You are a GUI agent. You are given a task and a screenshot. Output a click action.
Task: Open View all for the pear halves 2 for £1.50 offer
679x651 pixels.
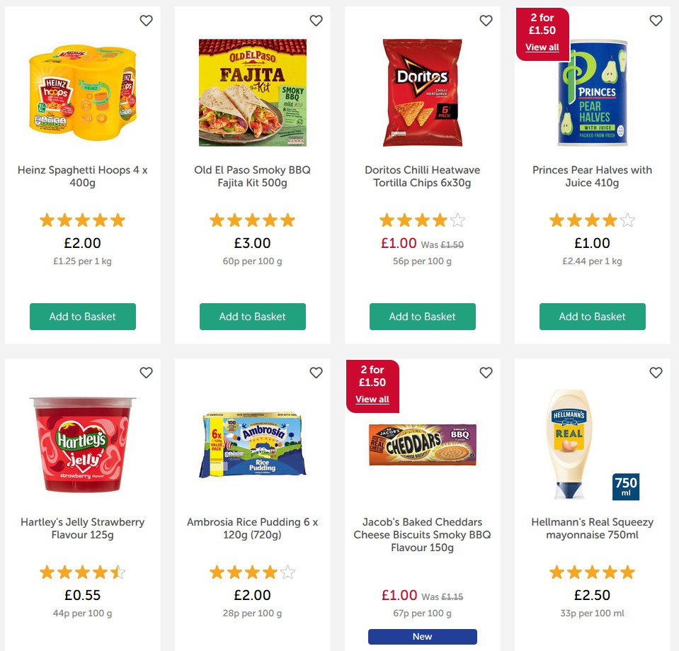pyautogui.click(x=543, y=47)
